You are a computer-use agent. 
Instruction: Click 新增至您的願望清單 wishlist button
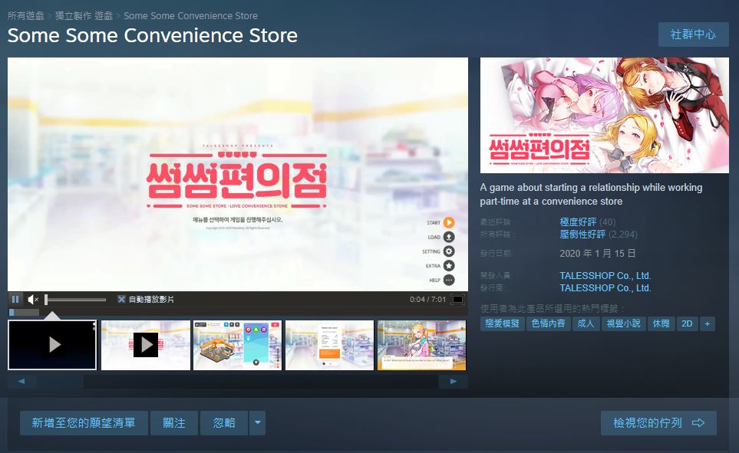[x=84, y=423]
